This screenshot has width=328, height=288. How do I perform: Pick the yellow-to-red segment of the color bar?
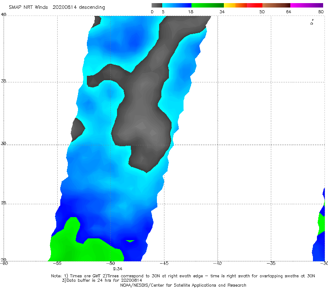point(243,5)
